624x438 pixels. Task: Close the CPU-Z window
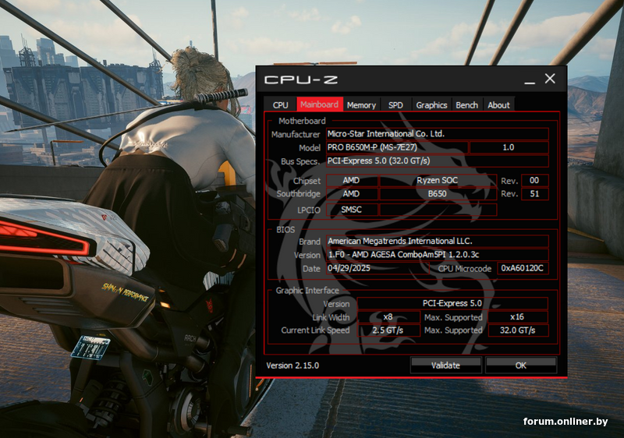550,79
